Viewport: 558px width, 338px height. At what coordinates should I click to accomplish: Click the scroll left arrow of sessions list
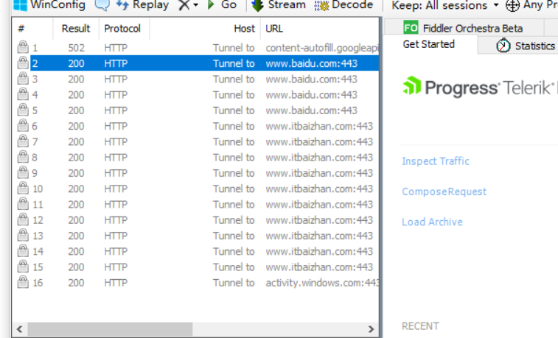(x=20, y=329)
